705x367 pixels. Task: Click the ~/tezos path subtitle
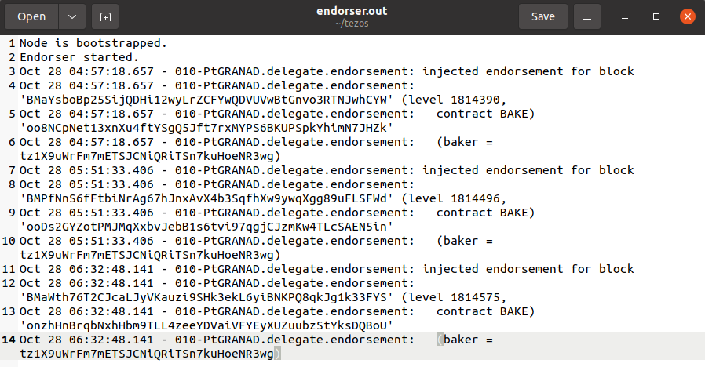pyautogui.click(x=352, y=24)
